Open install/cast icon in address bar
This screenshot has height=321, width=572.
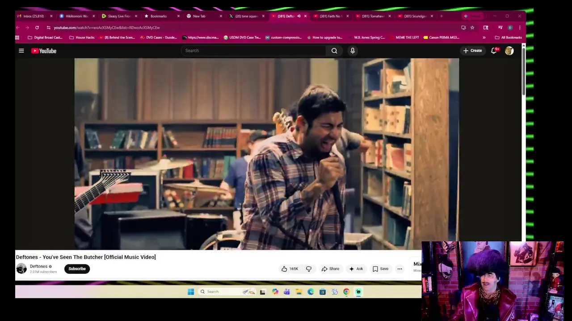[463, 28]
